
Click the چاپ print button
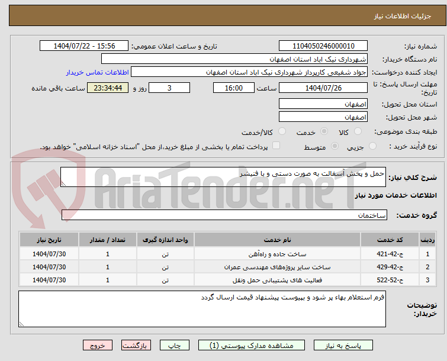tap(175, 346)
